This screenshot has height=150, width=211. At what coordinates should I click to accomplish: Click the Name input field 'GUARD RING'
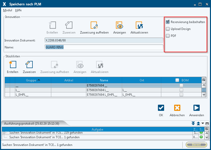104,47
